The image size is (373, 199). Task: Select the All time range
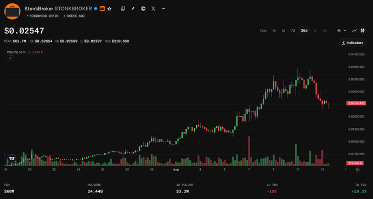click(325, 31)
